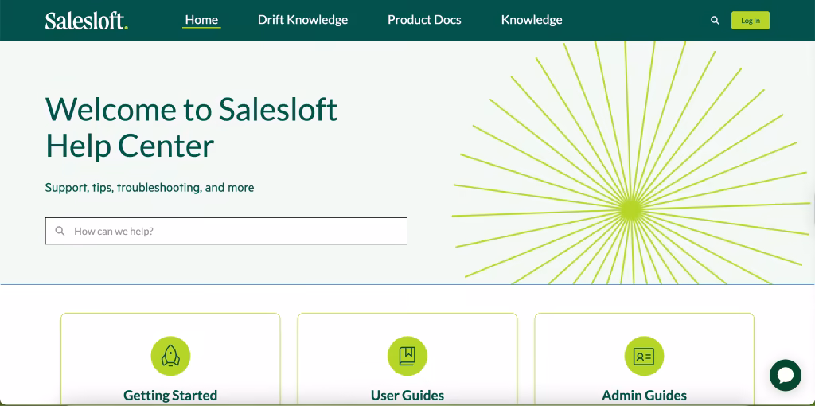Click the magnifier icon inside the search box
This screenshot has height=406, width=815.
pos(60,231)
